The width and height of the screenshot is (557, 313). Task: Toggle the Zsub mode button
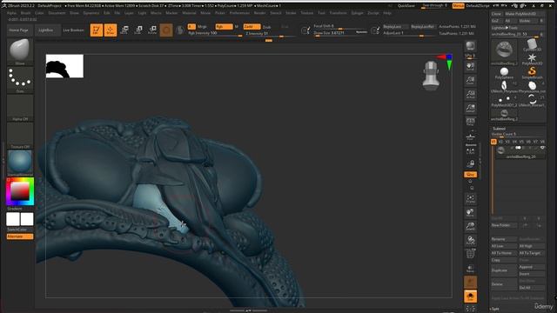point(267,27)
